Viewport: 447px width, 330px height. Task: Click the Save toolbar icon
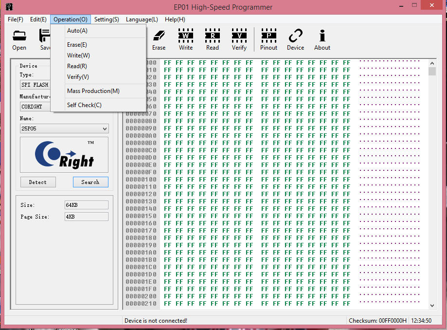45,39
